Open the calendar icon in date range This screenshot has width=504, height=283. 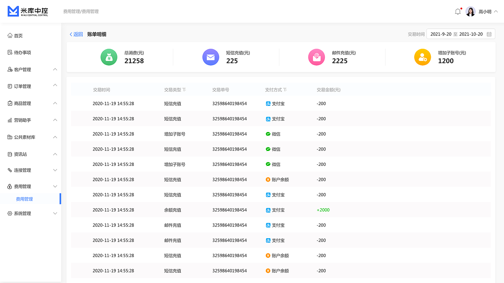pos(489,34)
